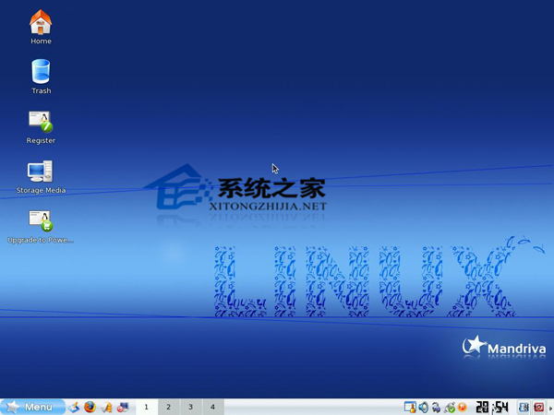Switch to virtual desktop 3
Screen dimensions: 554x415
pyautogui.click(x=190, y=407)
